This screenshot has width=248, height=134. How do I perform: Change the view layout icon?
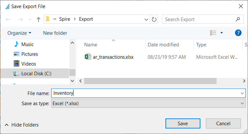coord(213,33)
